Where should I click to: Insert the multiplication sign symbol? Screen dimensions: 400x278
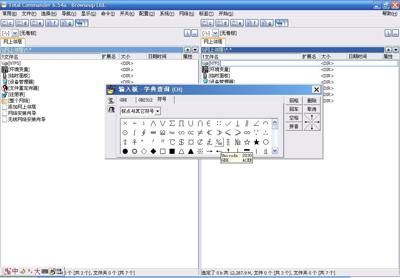click(125, 123)
